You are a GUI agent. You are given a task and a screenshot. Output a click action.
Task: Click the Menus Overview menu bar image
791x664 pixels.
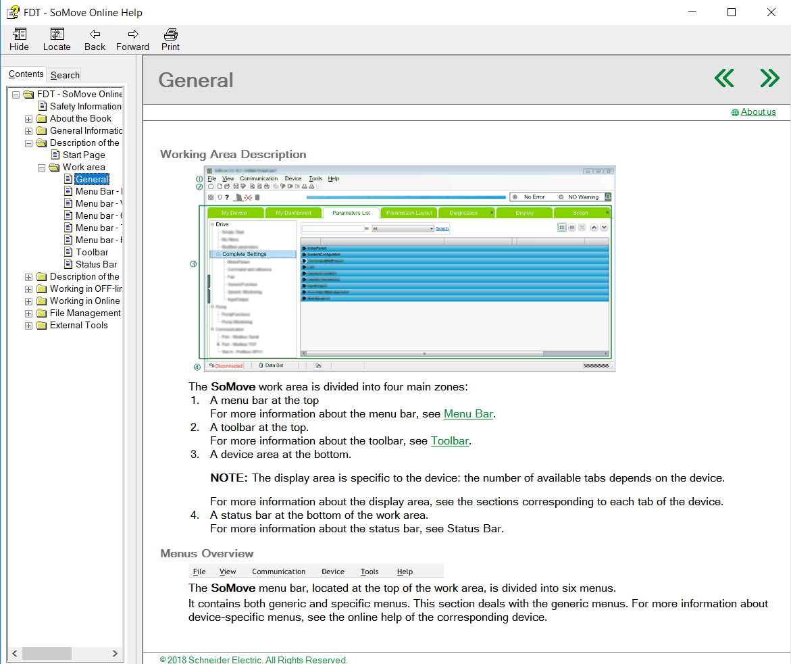pyautogui.click(x=316, y=571)
